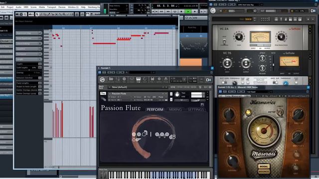Expand the Expression Map inspector section
Image resolution: width=319 pixels, height=179 pixels.
click(x=29, y=33)
